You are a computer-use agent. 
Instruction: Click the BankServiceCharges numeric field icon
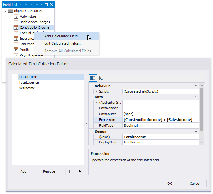tap(16, 22)
